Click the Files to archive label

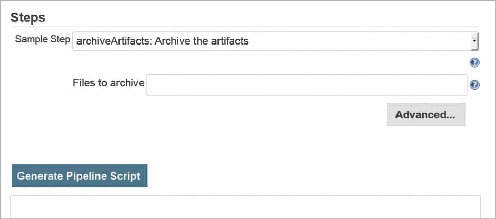(x=108, y=82)
